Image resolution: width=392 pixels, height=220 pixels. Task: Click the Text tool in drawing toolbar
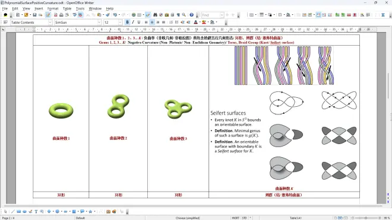(x=36, y=212)
